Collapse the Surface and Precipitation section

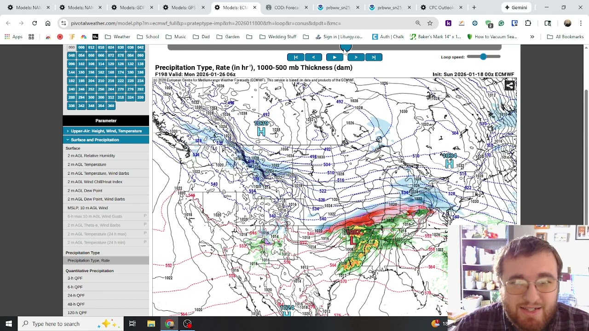pyautogui.click(x=106, y=140)
